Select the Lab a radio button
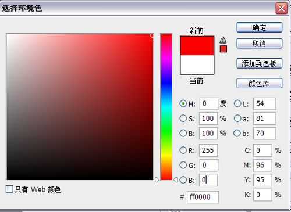Screen dimensions: 291x212 pos(237,118)
